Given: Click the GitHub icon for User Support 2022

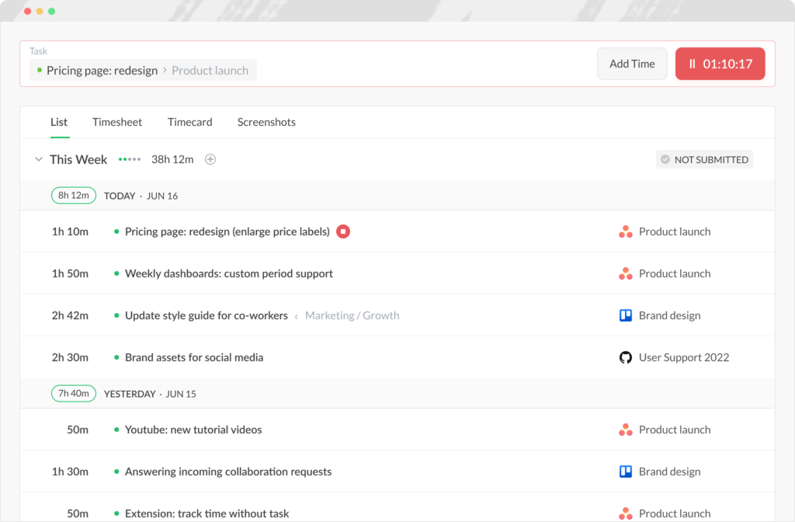Looking at the screenshot, I should pyautogui.click(x=626, y=357).
